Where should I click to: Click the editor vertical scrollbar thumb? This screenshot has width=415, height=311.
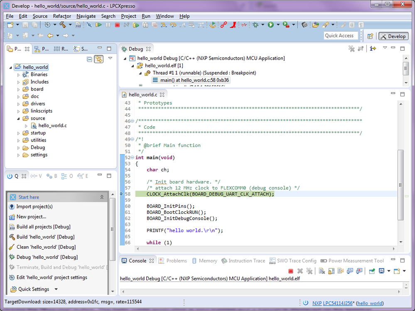pyautogui.click(x=401, y=185)
